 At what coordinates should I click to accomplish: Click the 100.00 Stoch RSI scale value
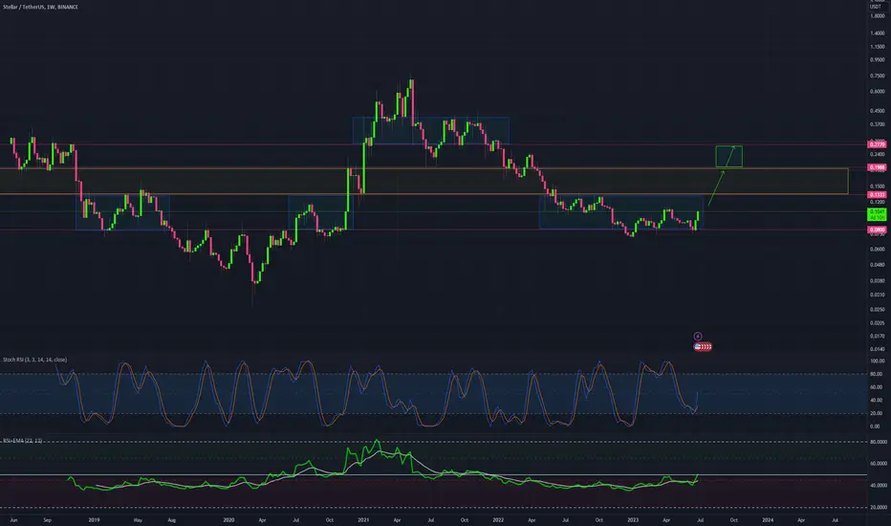point(877,362)
